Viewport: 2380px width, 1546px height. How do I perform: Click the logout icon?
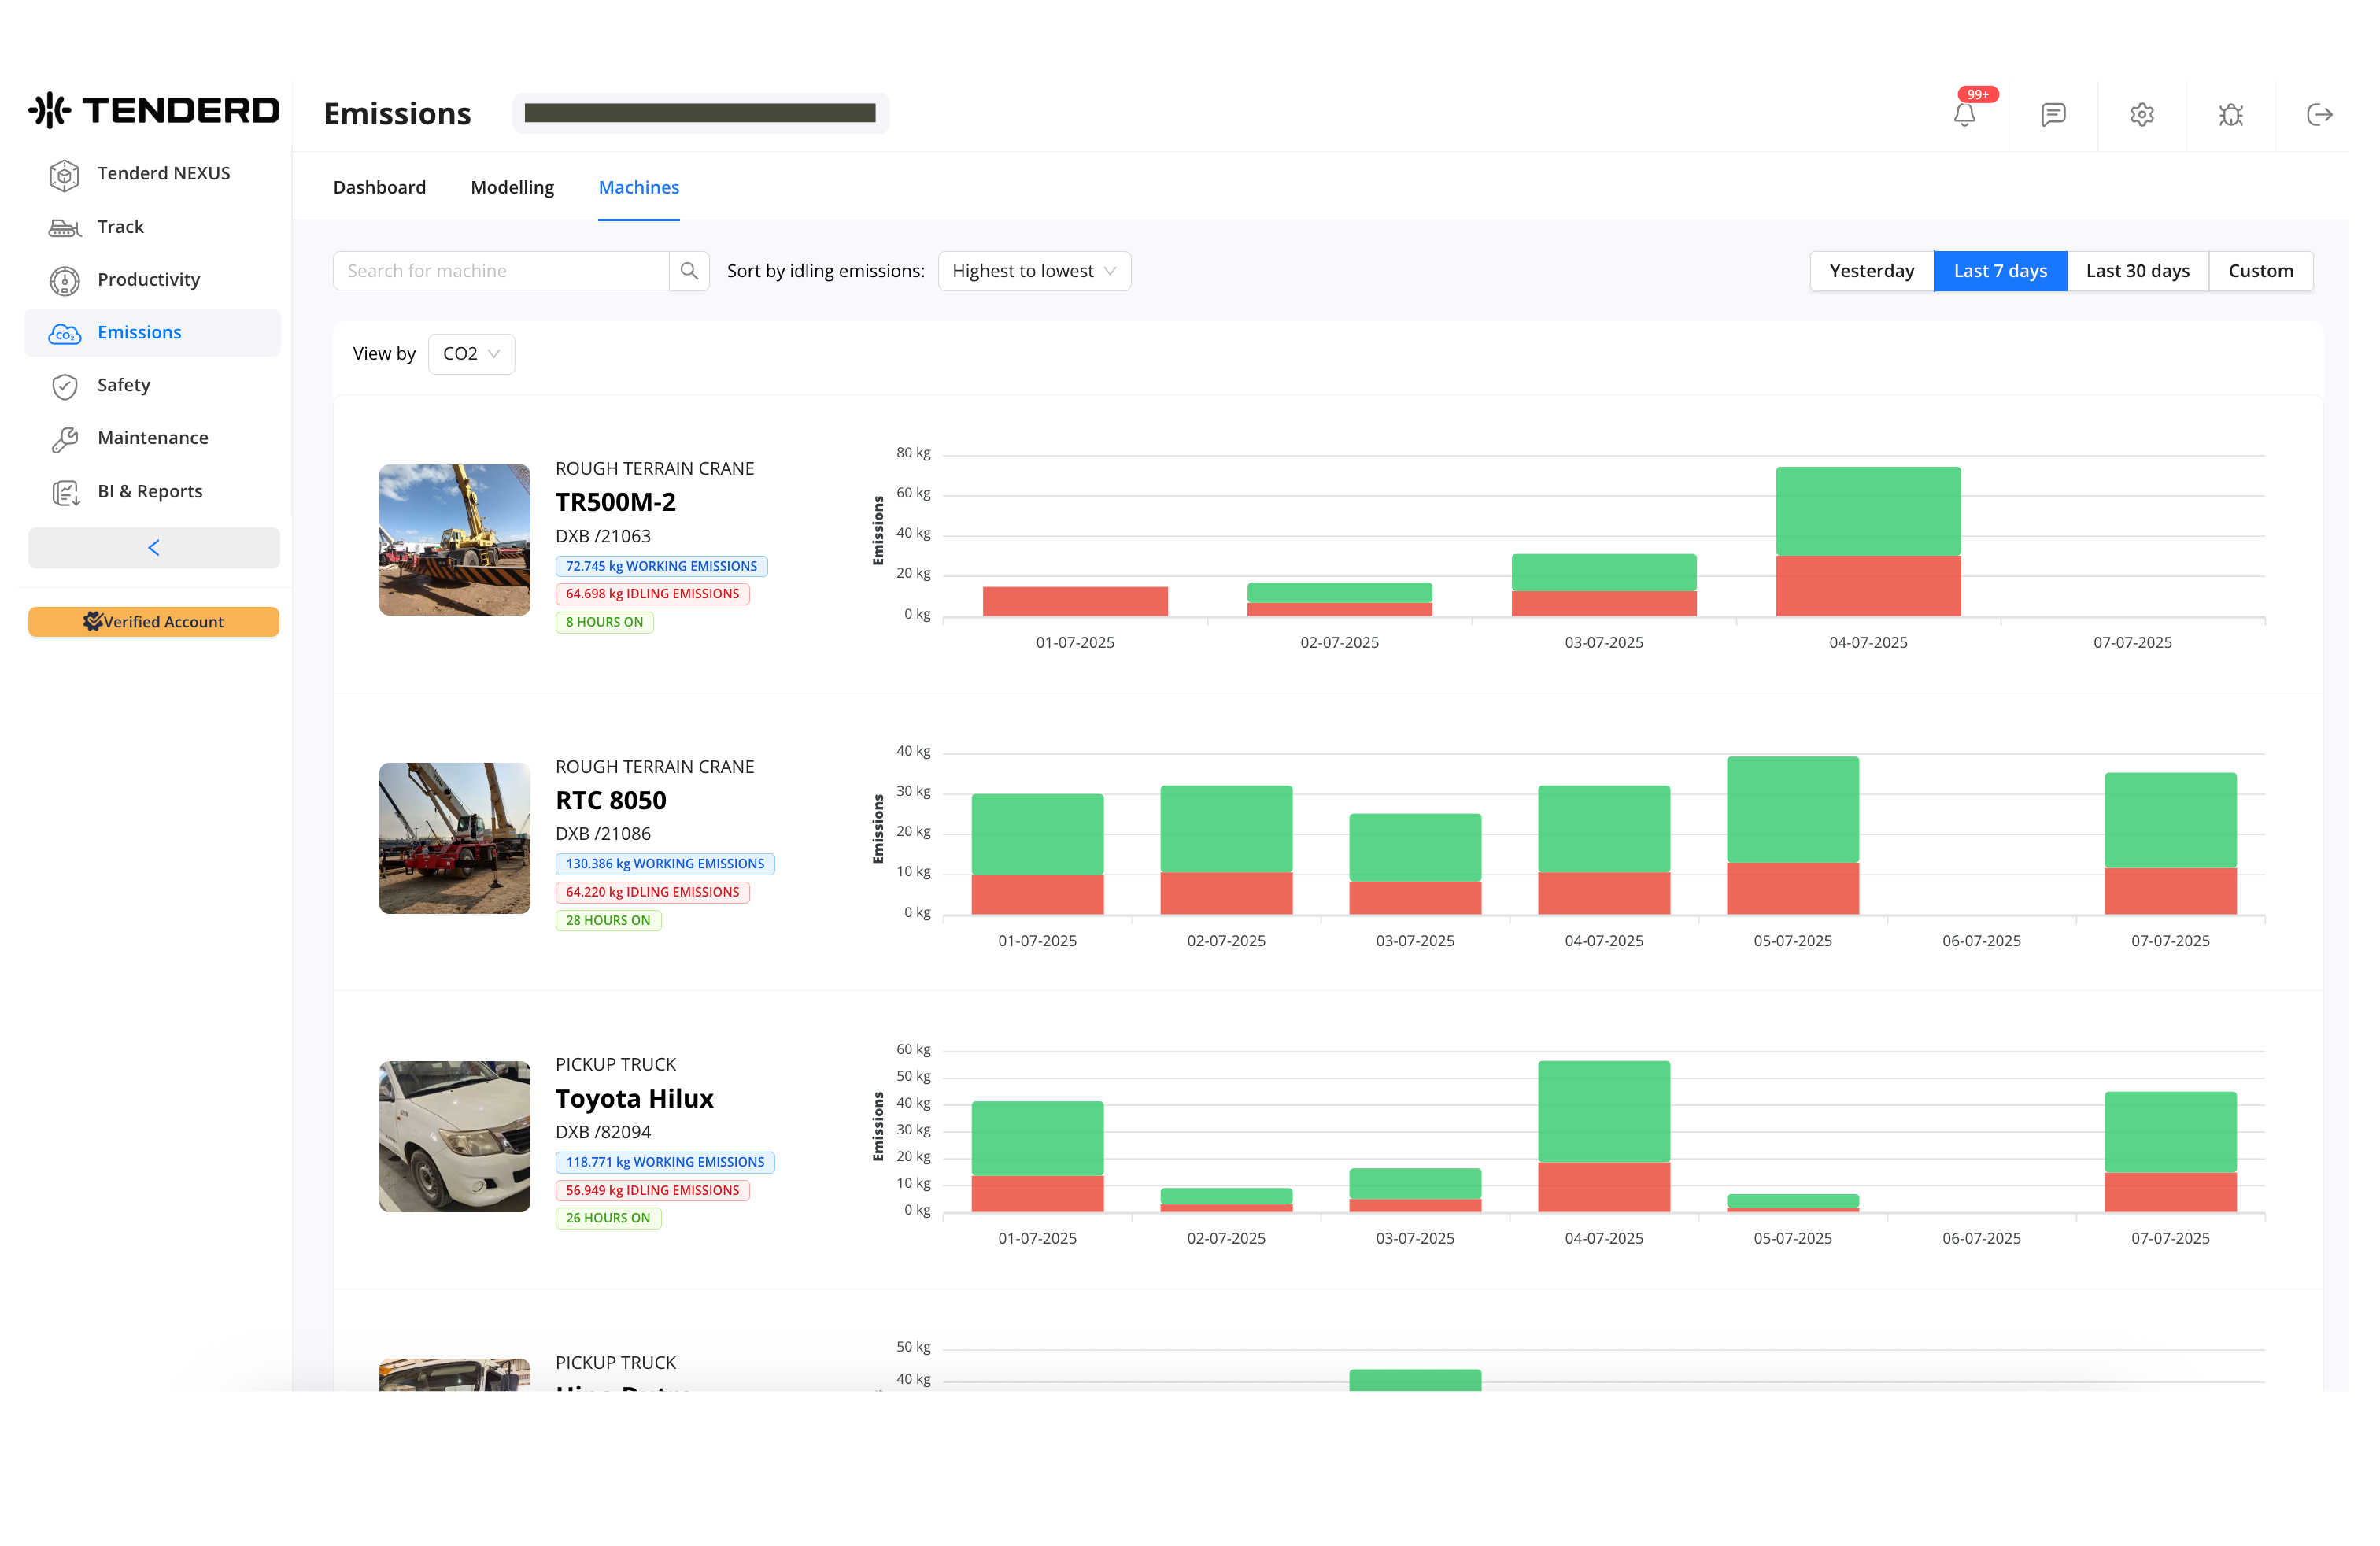[x=2319, y=115]
